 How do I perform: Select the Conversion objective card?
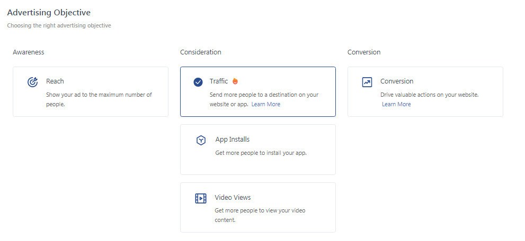pos(425,92)
